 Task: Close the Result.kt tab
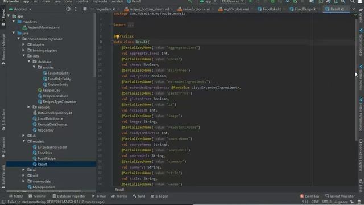point(347,9)
